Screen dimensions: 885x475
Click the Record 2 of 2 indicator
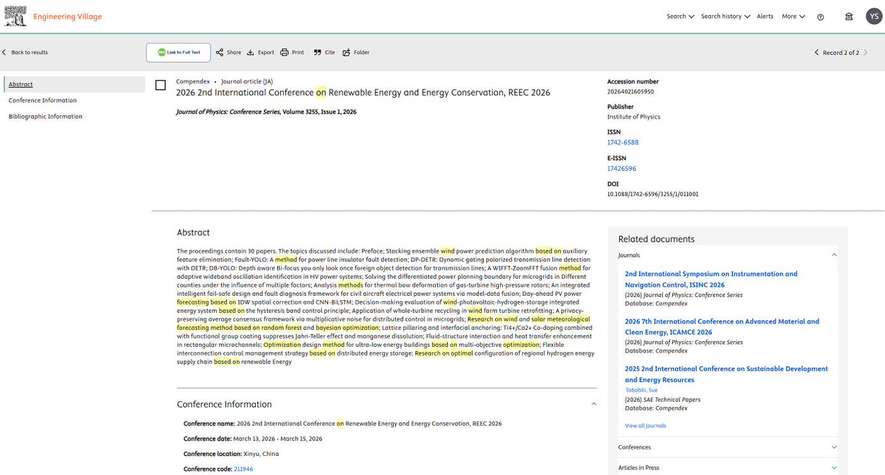[841, 53]
